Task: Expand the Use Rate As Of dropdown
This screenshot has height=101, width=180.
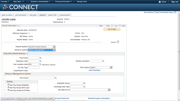Action: 109,90
